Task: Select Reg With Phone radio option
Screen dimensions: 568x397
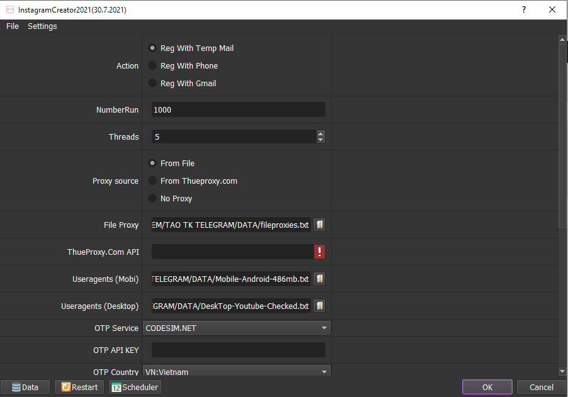Action: tap(152, 65)
